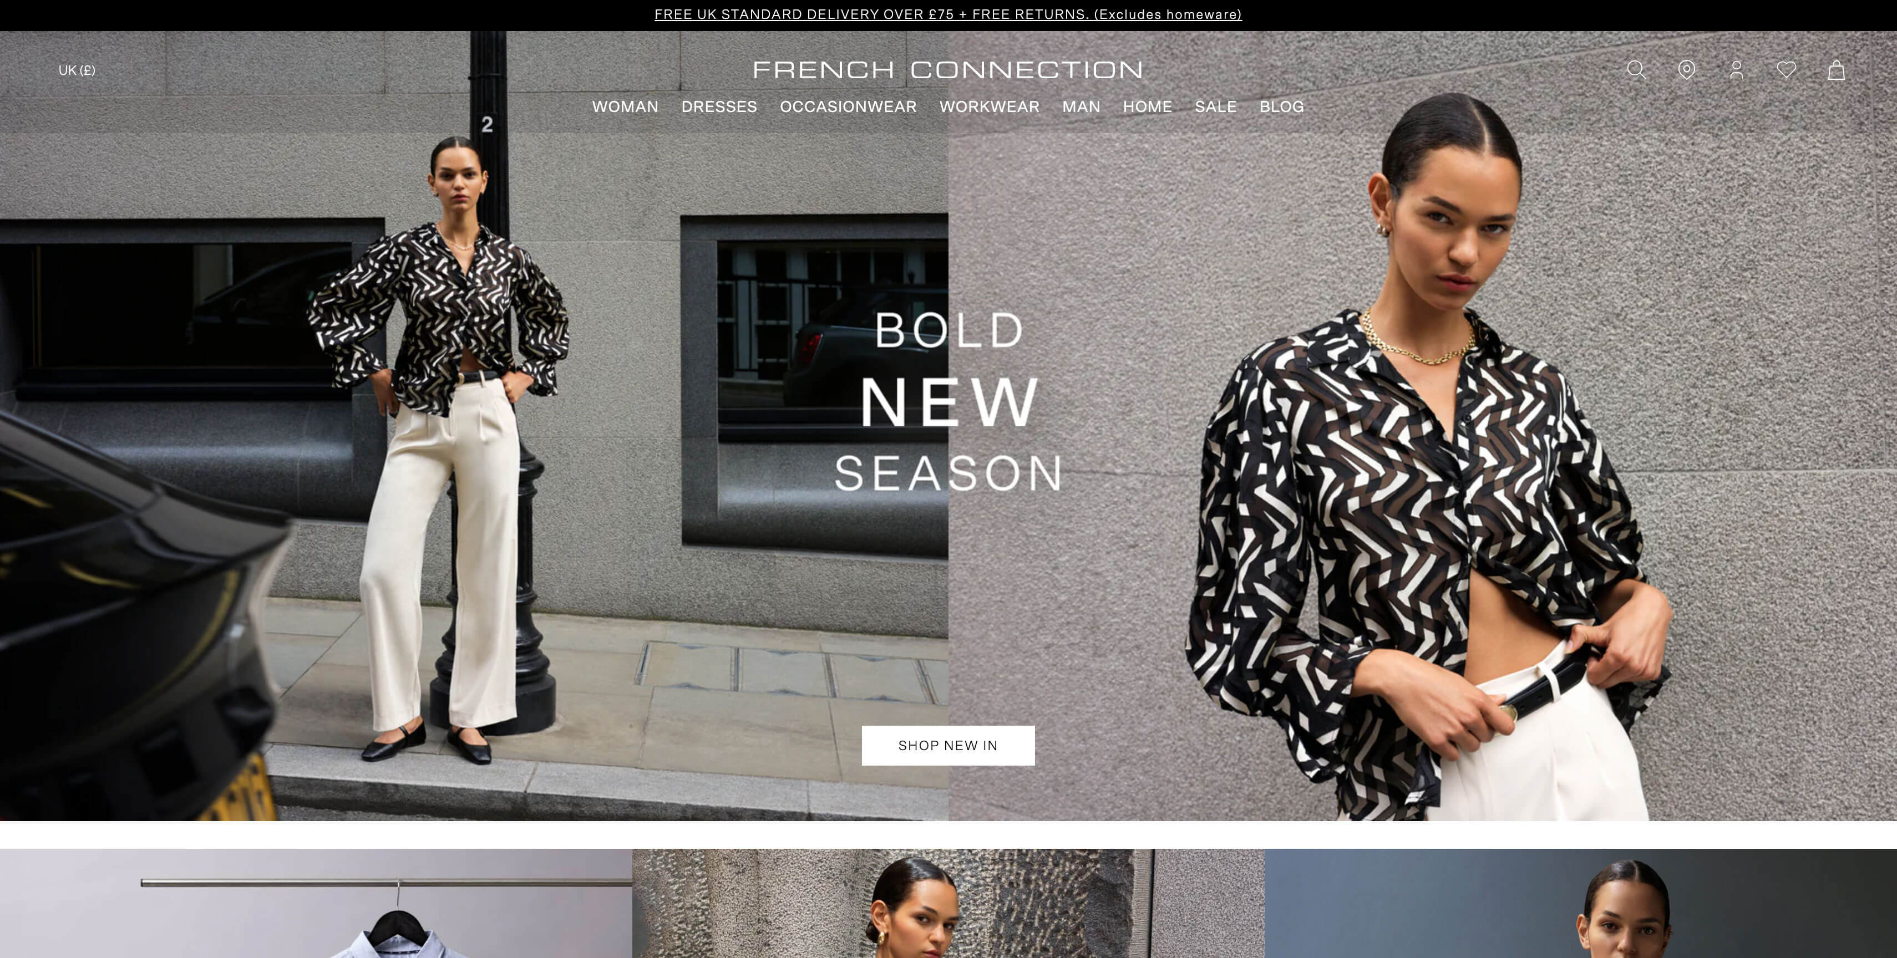The image size is (1897, 958).
Task: Click the free delivery announcement banner link
Action: (x=948, y=14)
